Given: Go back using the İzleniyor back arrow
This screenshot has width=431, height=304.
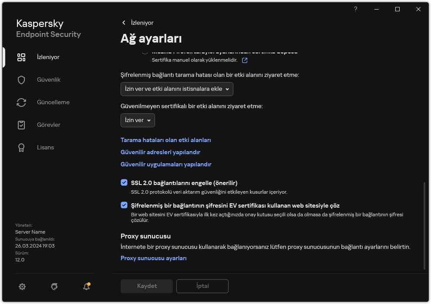Looking at the screenshot, I should [124, 23].
